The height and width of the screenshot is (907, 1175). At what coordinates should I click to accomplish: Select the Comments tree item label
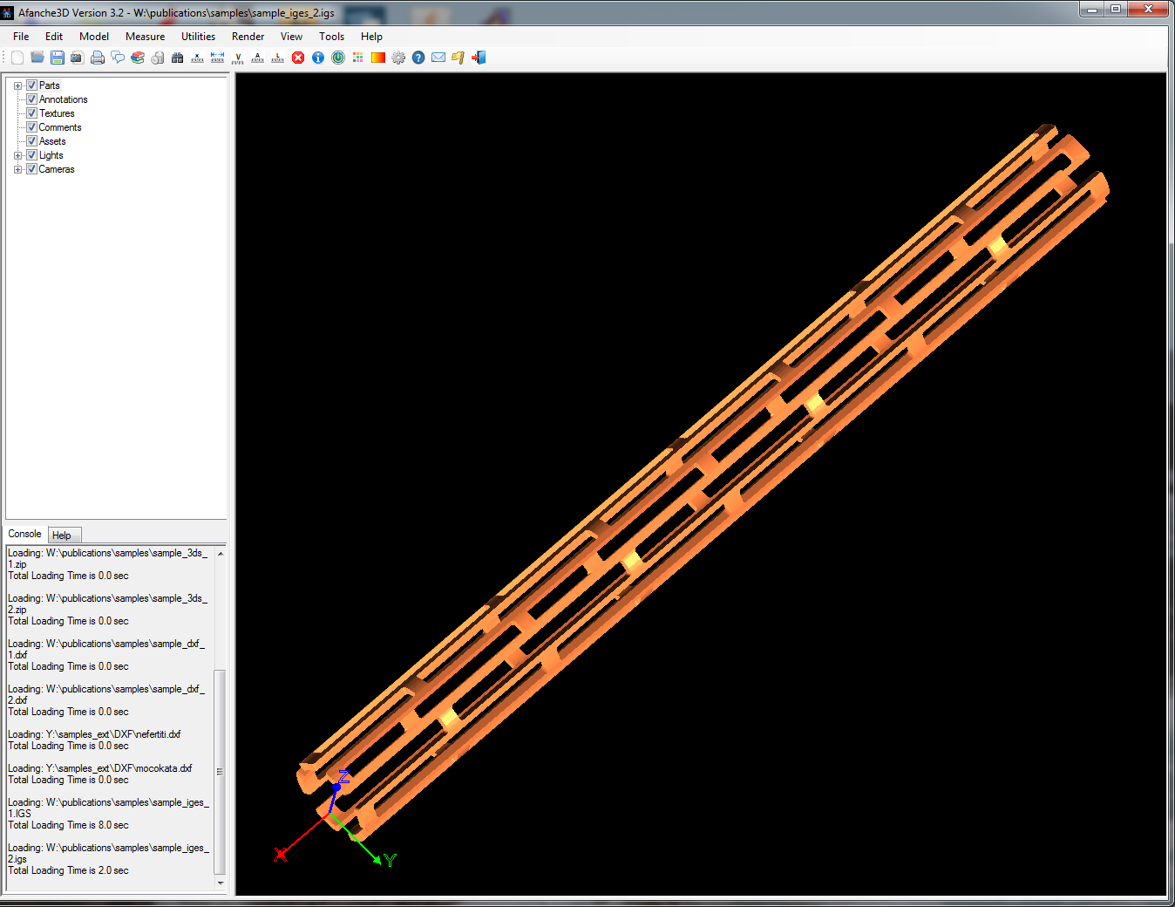point(60,127)
